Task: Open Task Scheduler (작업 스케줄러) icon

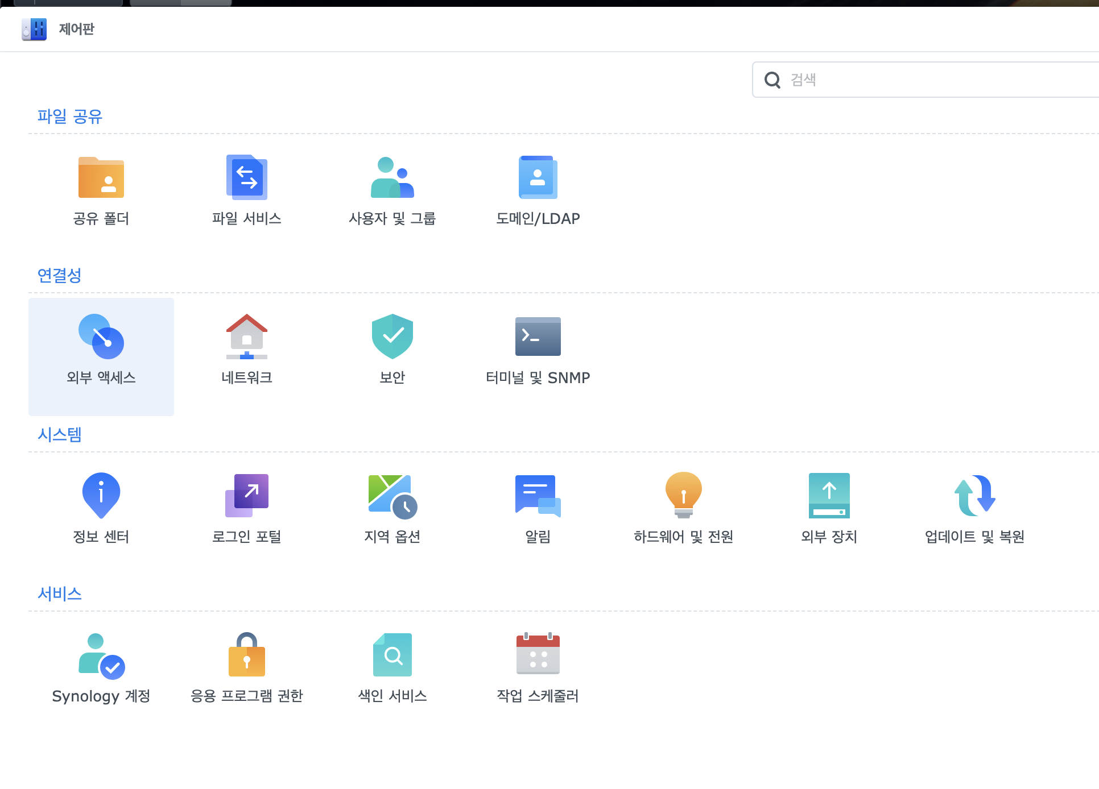Action: click(x=538, y=655)
